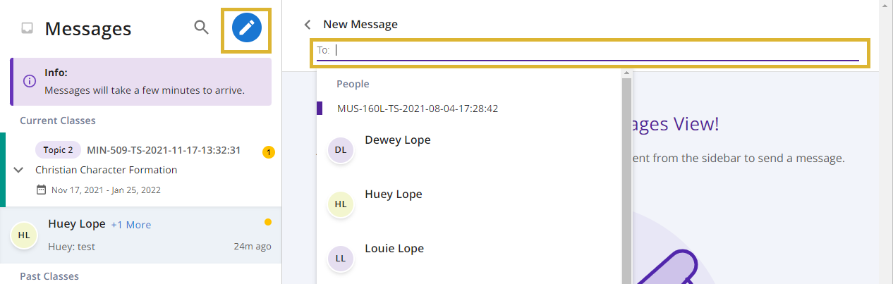
Task: Open the +1 More participants link
Action: pos(131,225)
